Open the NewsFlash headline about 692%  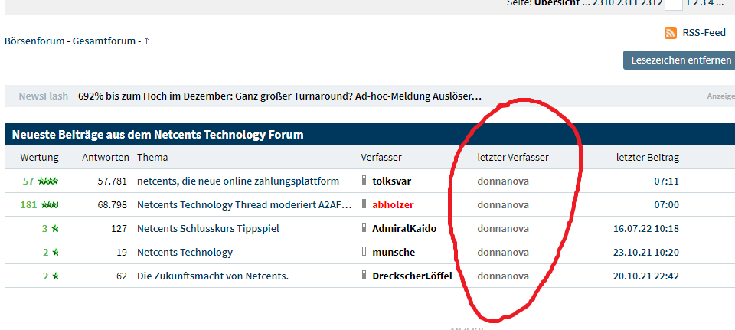click(x=279, y=96)
